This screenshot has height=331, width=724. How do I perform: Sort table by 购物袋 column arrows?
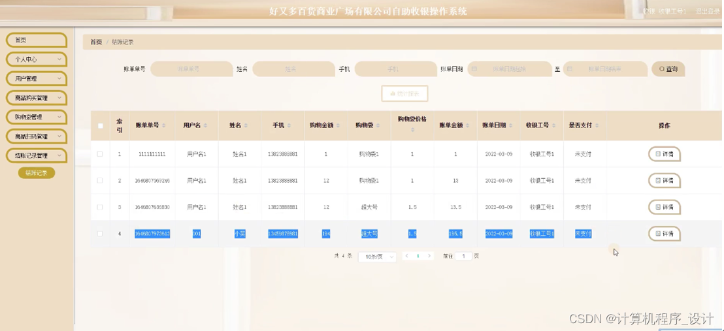click(378, 125)
